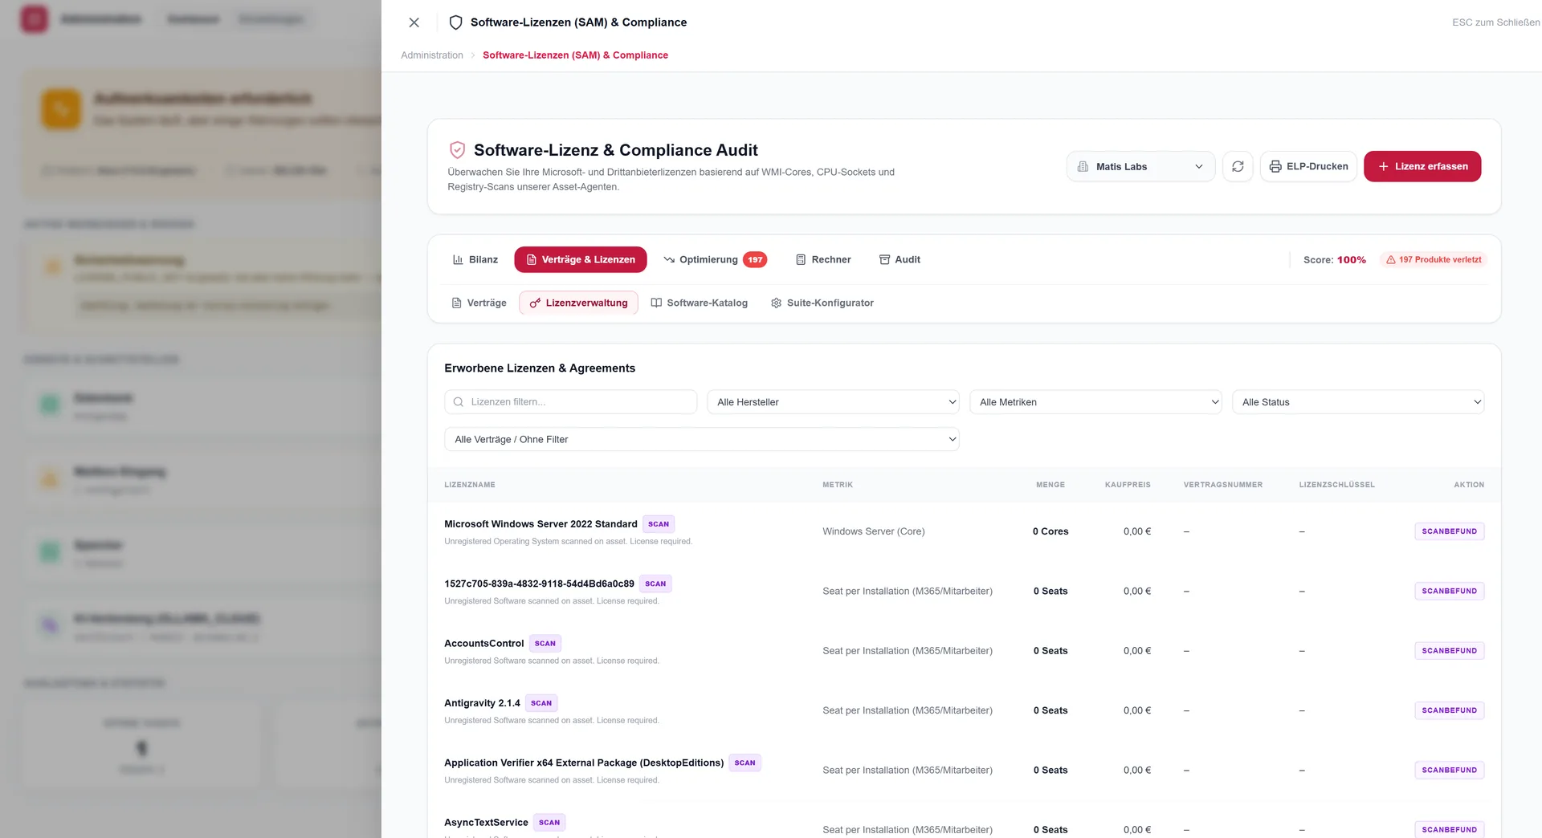
Task: Click the Kaufpreis column header
Action: click(x=1128, y=485)
